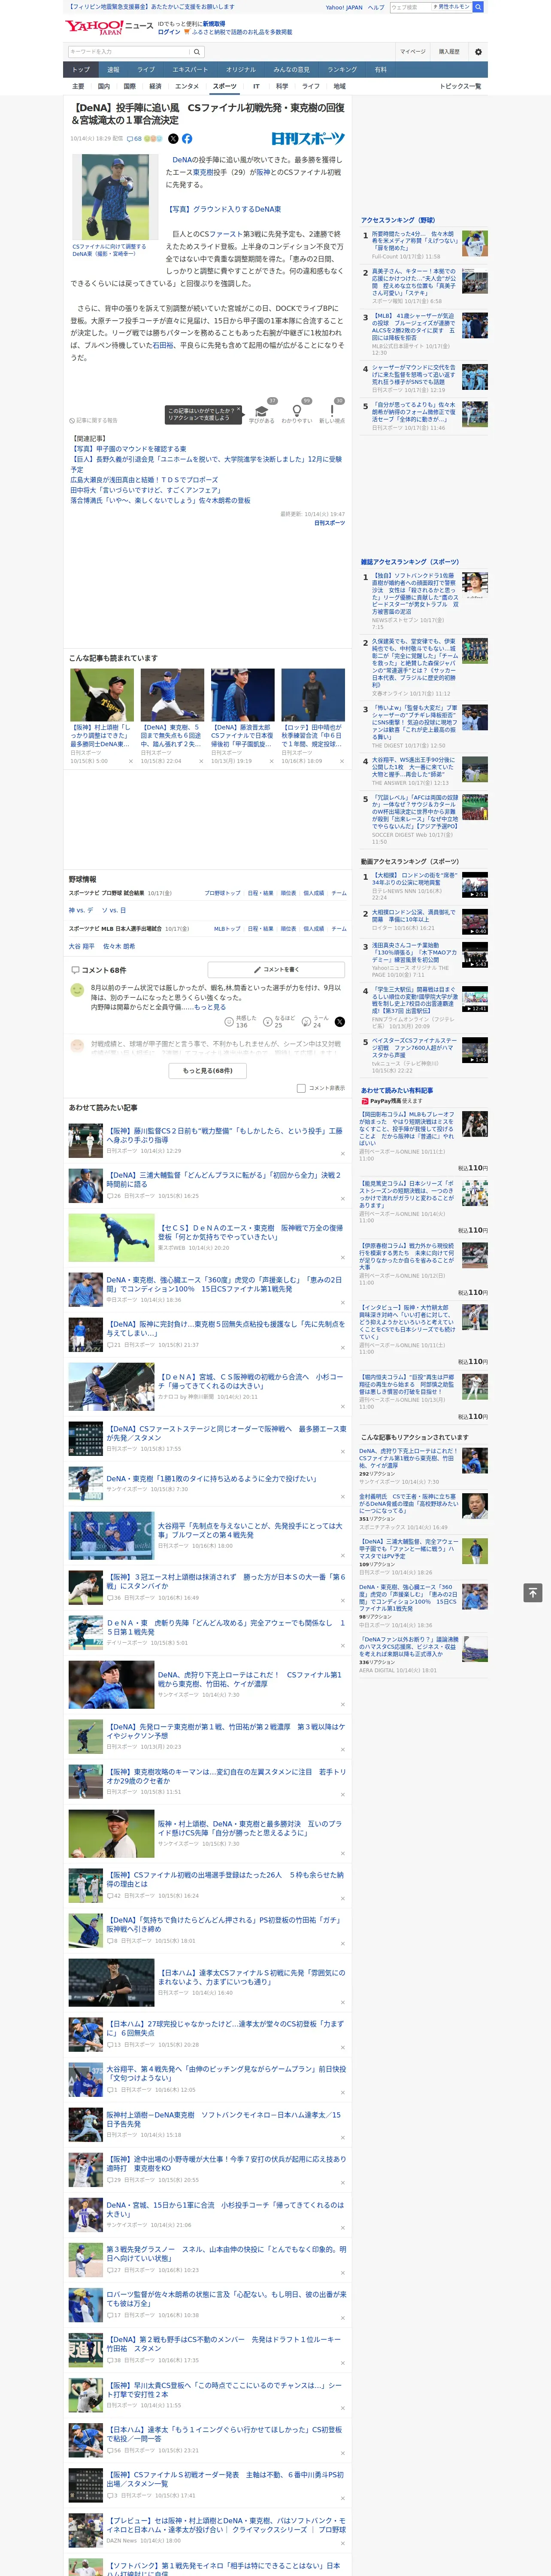Screen dimensions: 551x2576
Task: Open thumbnail 【ロッテ】田中晴也 recommended article
Action: (x=312, y=695)
